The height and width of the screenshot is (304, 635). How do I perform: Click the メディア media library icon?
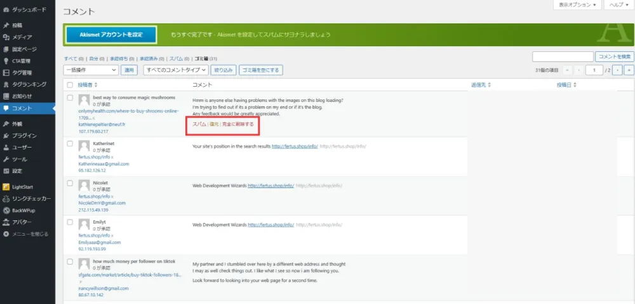click(6, 37)
